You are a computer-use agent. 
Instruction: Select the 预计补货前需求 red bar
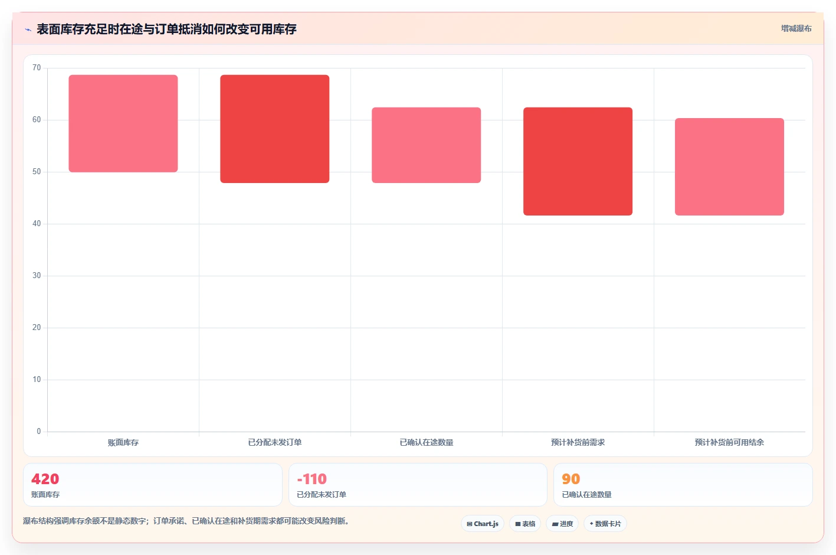[x=578, y=161]
